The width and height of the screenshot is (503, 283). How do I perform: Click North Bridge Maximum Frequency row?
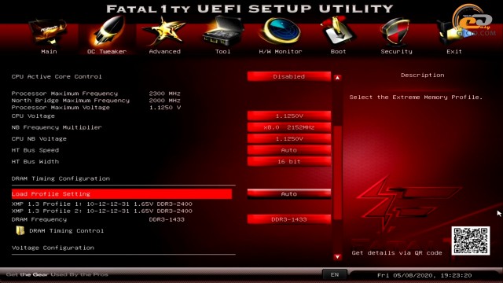[x=96, y=101]
